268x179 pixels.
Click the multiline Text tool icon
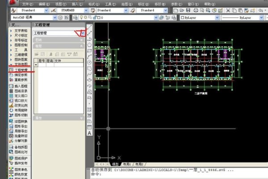pos(89,133)
